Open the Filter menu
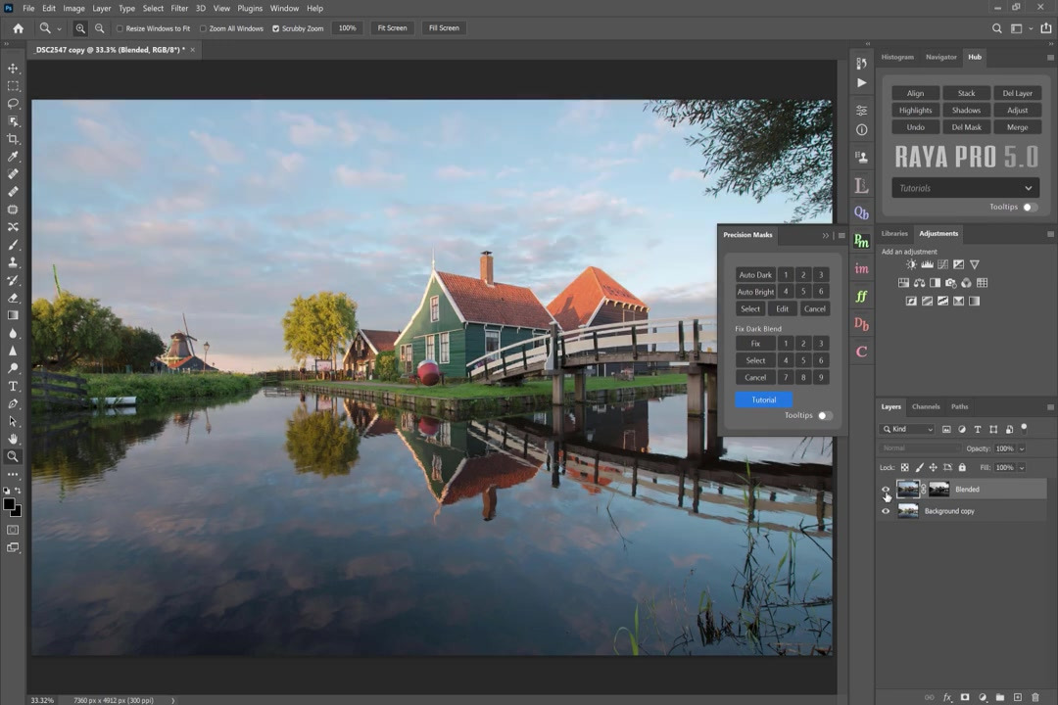Screen dimensions: 1058x705 pyautogui.click(x=179, y=8)
